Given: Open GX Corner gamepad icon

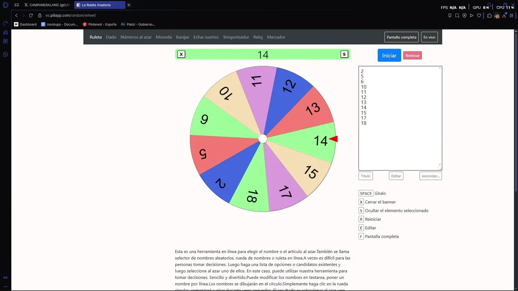Looking at the screenshot, I should tap(17, 5).
